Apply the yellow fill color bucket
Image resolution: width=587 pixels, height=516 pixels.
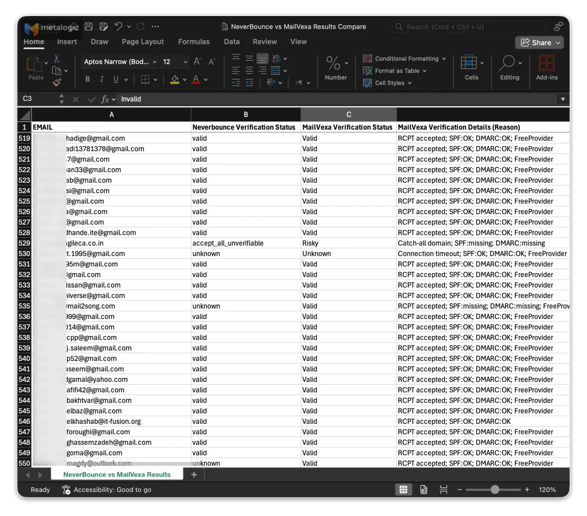point(174,80)
